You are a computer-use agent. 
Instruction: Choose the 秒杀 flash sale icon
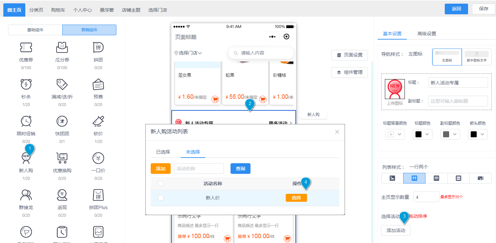pos(26,84)
